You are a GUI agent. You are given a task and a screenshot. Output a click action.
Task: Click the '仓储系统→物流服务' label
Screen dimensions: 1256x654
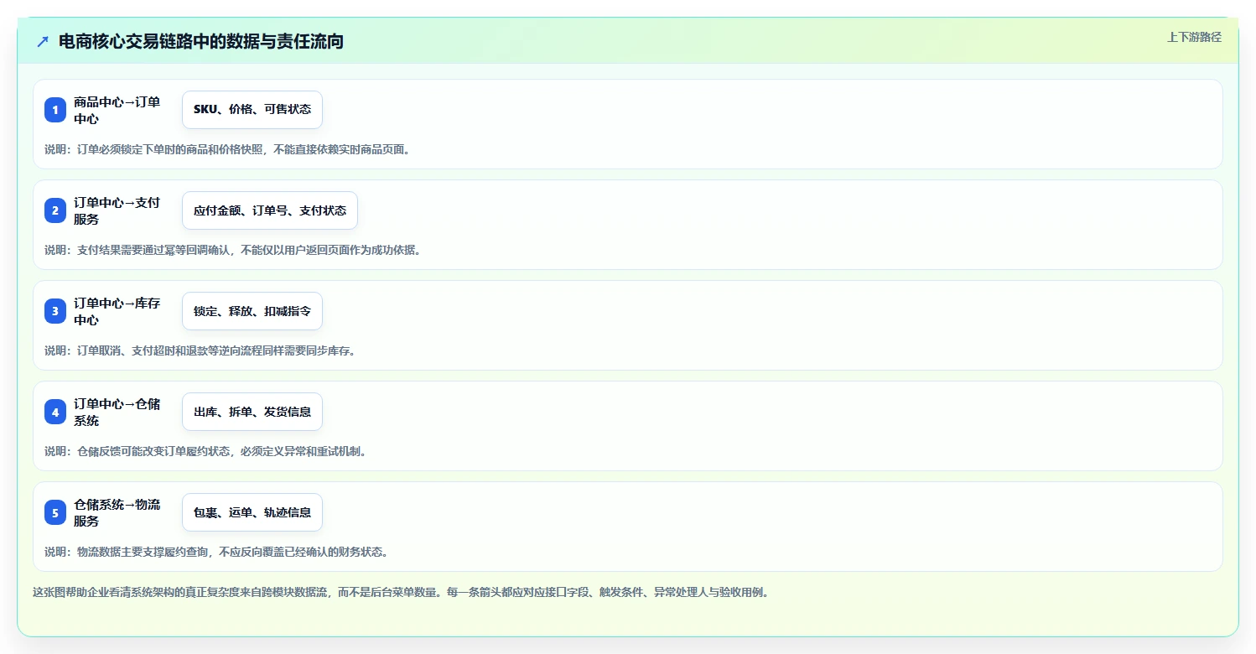[x=117, y=512]
